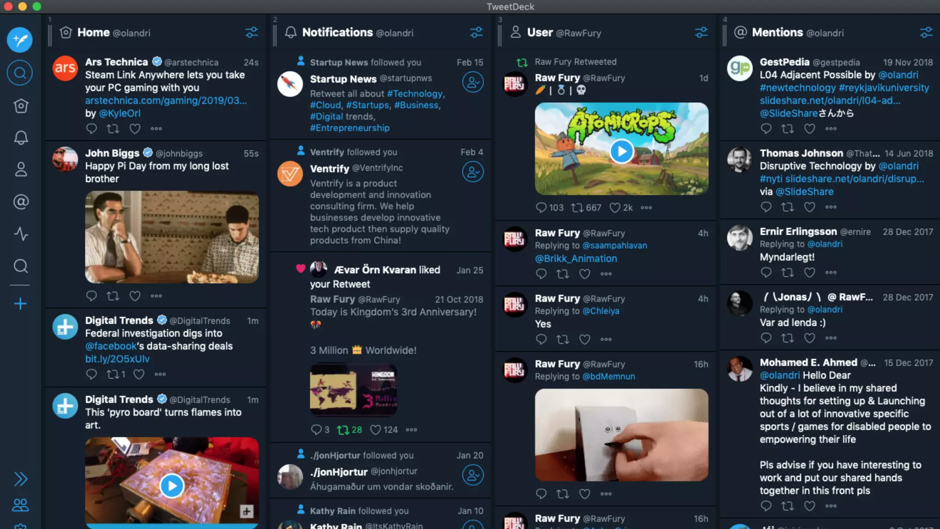Toggle follow for Ventrify account

473,172
